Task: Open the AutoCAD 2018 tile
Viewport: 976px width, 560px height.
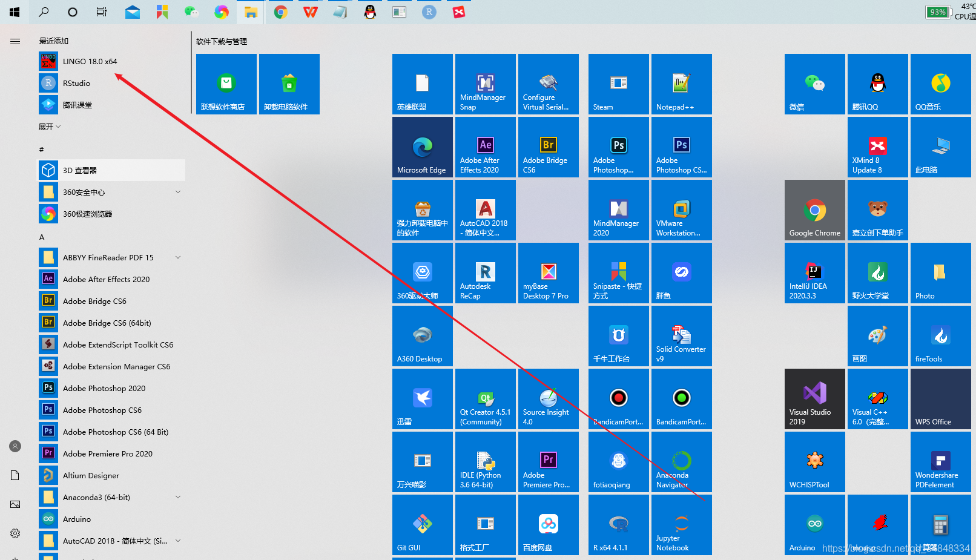Action: [x=486, y=210]
